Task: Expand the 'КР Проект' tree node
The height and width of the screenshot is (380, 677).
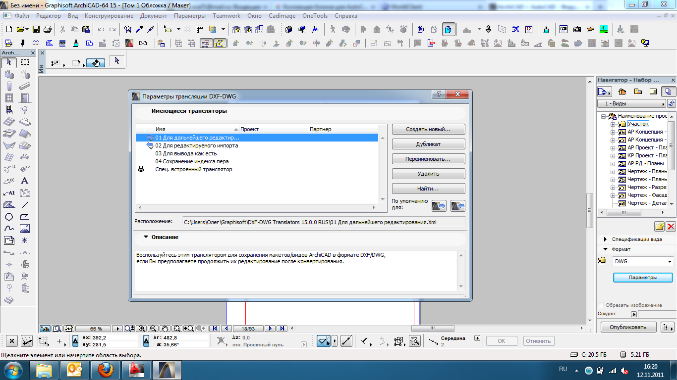Action: (613, 155)
